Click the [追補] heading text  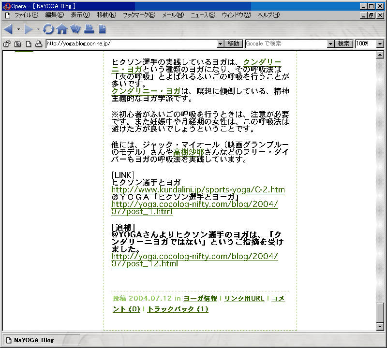pos(123,227)
